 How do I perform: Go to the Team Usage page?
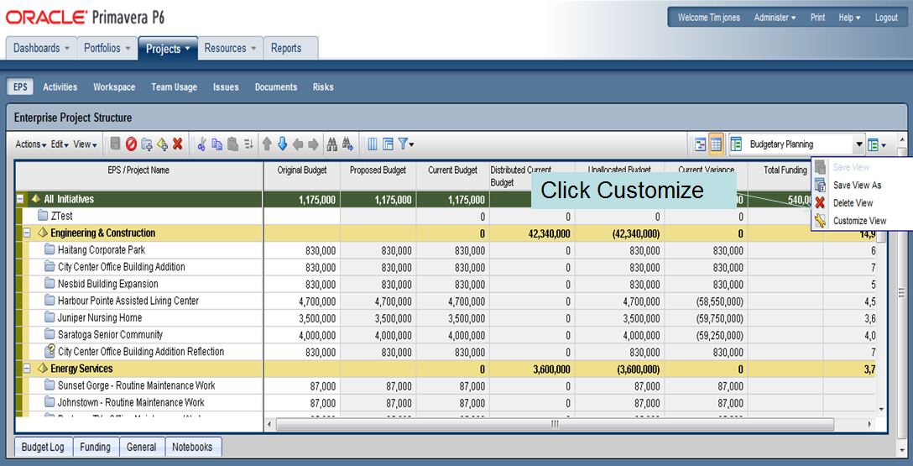(174, 86)
